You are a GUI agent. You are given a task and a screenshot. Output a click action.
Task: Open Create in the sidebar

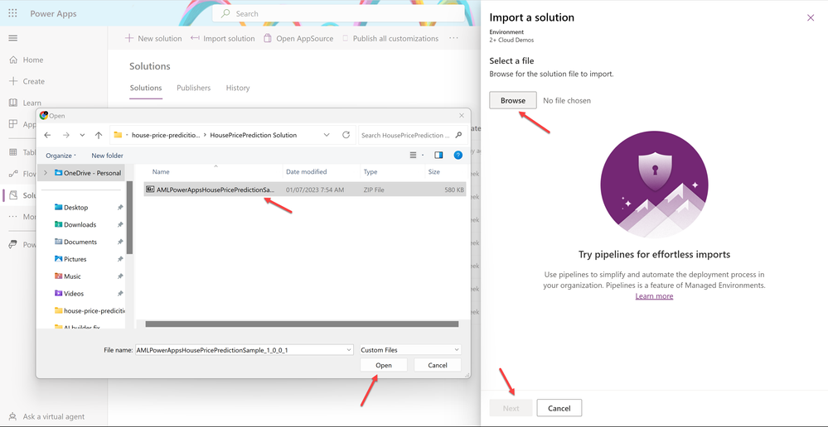click(x=27, y=81)
